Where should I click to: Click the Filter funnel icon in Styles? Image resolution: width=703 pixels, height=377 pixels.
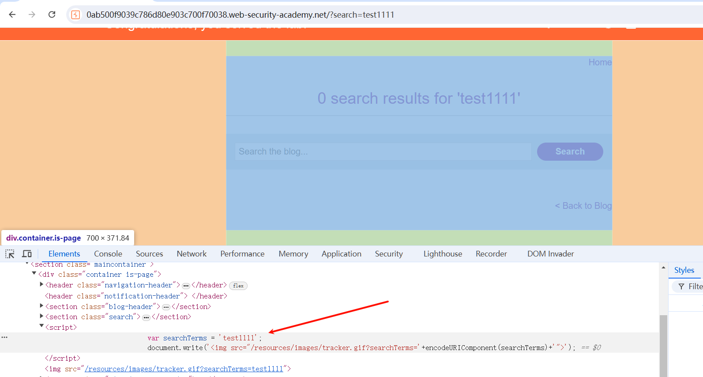(681, 287)
